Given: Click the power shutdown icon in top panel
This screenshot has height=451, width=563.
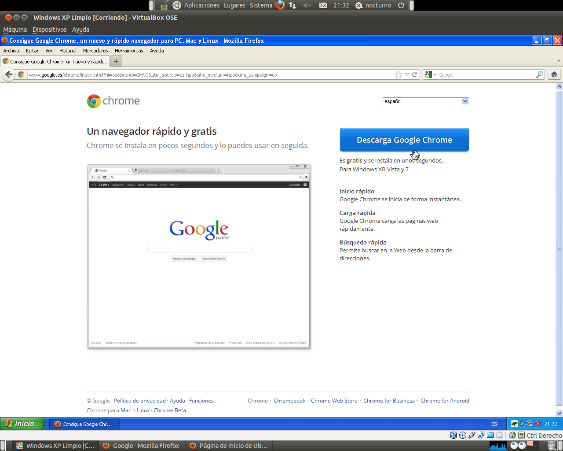Looking at the screenshot, I should [x=401, y=5].
